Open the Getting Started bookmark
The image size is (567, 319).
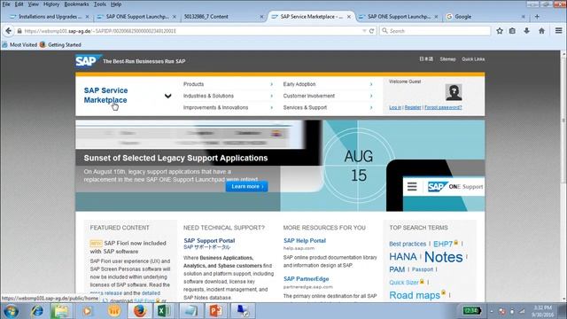[x=60, y=45]
